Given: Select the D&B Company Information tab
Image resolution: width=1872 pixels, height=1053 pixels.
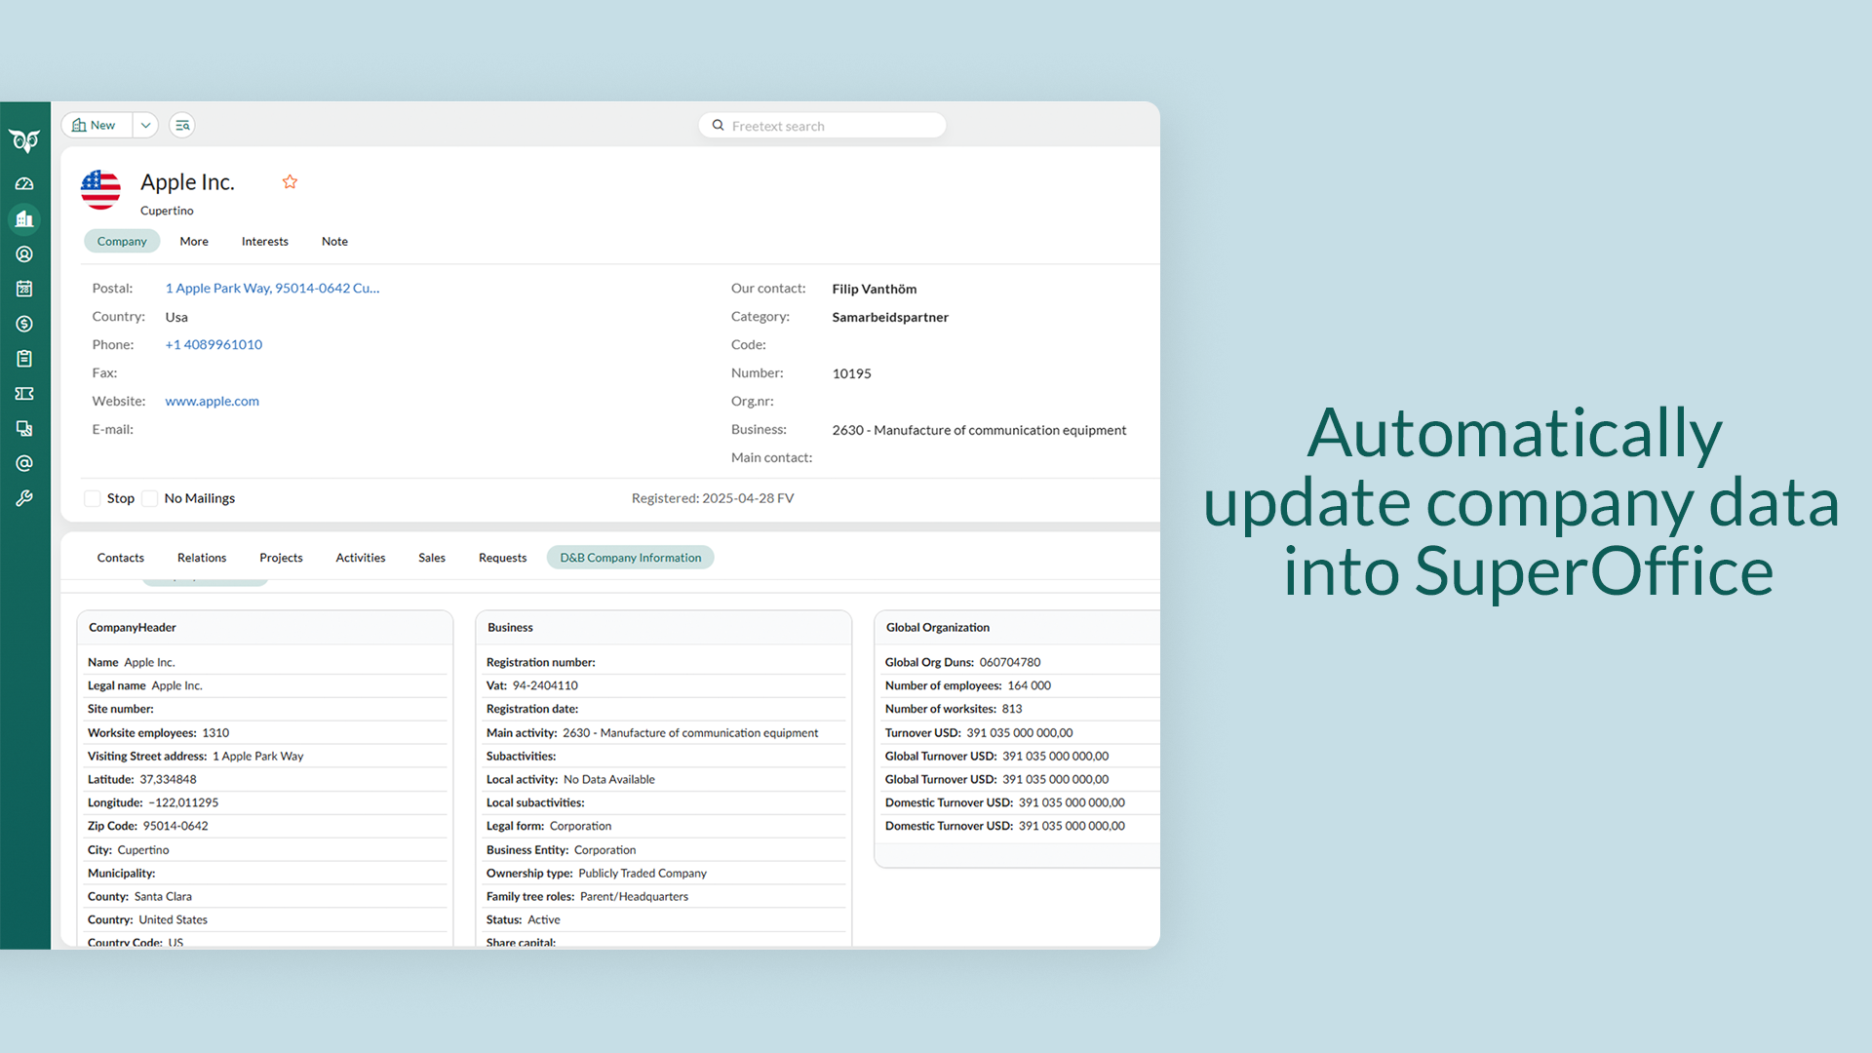Looking at the screenshot, I should tap(631, 558).
